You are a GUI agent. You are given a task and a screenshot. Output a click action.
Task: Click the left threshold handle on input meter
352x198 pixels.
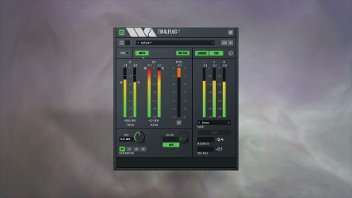[x=121, y=83]
